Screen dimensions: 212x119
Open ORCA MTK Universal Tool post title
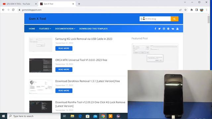pyautogui.click(x=81, y=60)
